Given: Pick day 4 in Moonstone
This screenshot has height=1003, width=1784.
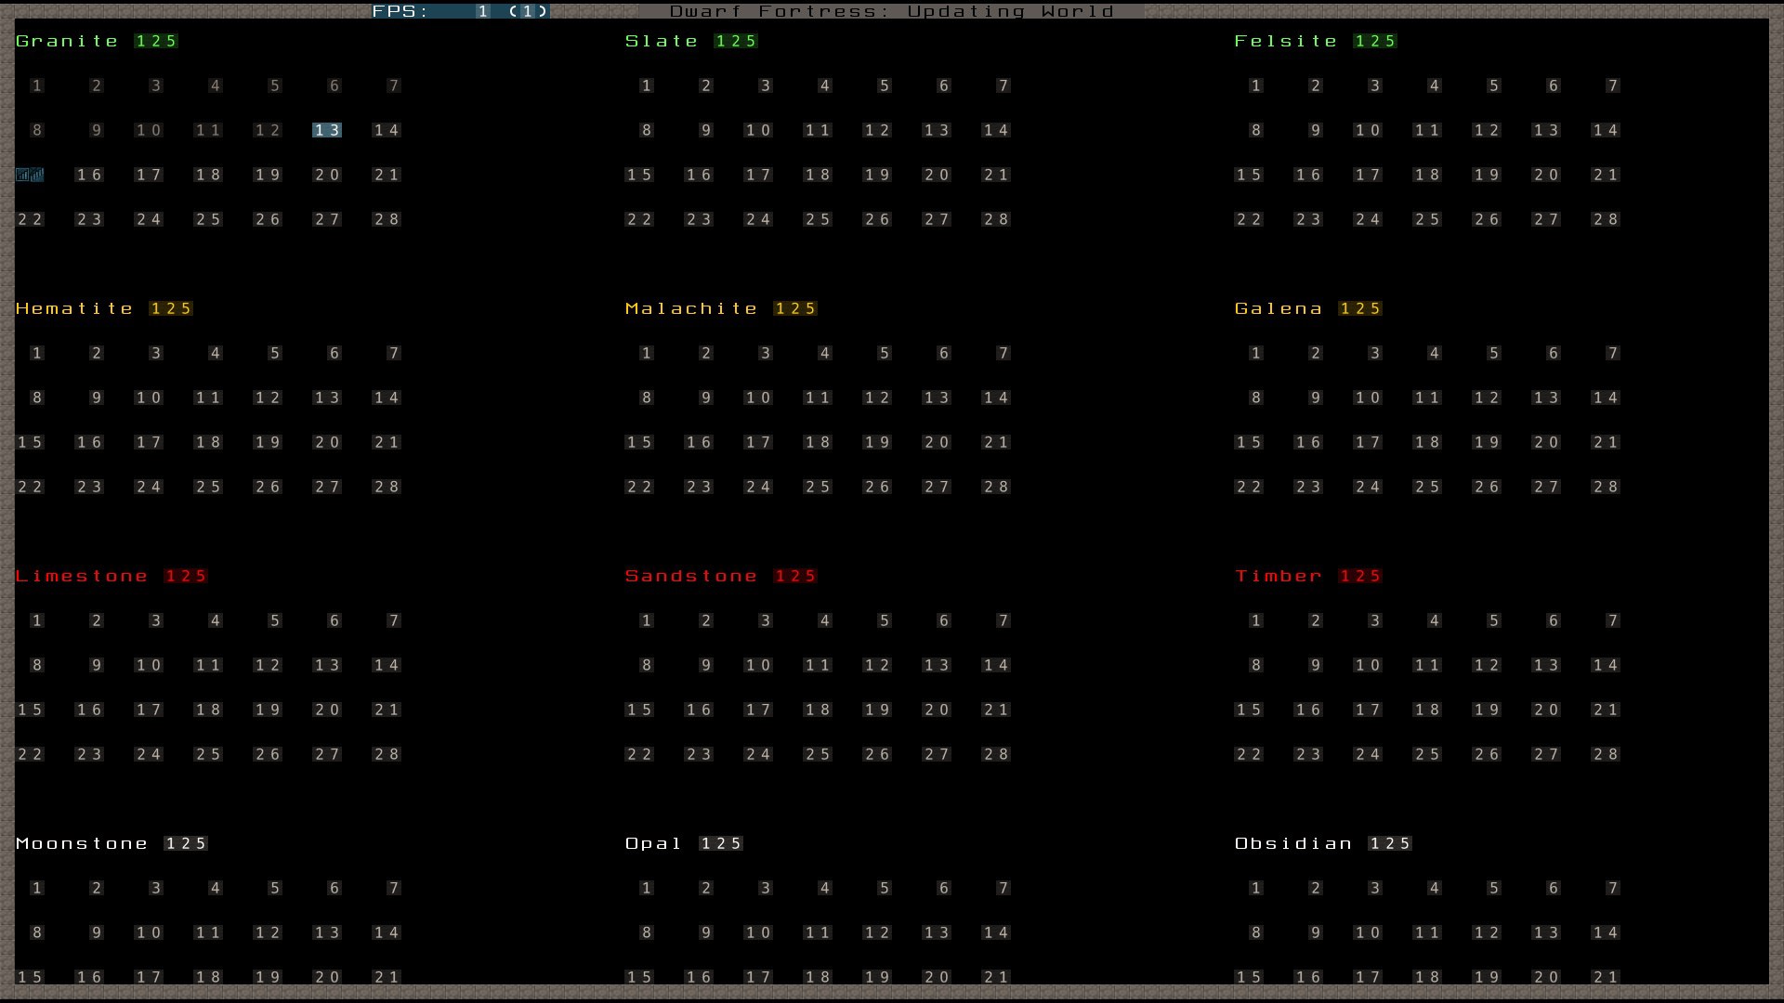Looking at the screenshot, I should (216, 888).
